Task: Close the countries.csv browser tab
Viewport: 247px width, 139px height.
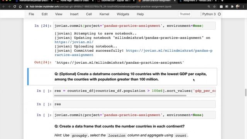Action: click(134, 1)
